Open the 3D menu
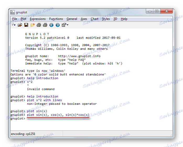 pos(115,19)
